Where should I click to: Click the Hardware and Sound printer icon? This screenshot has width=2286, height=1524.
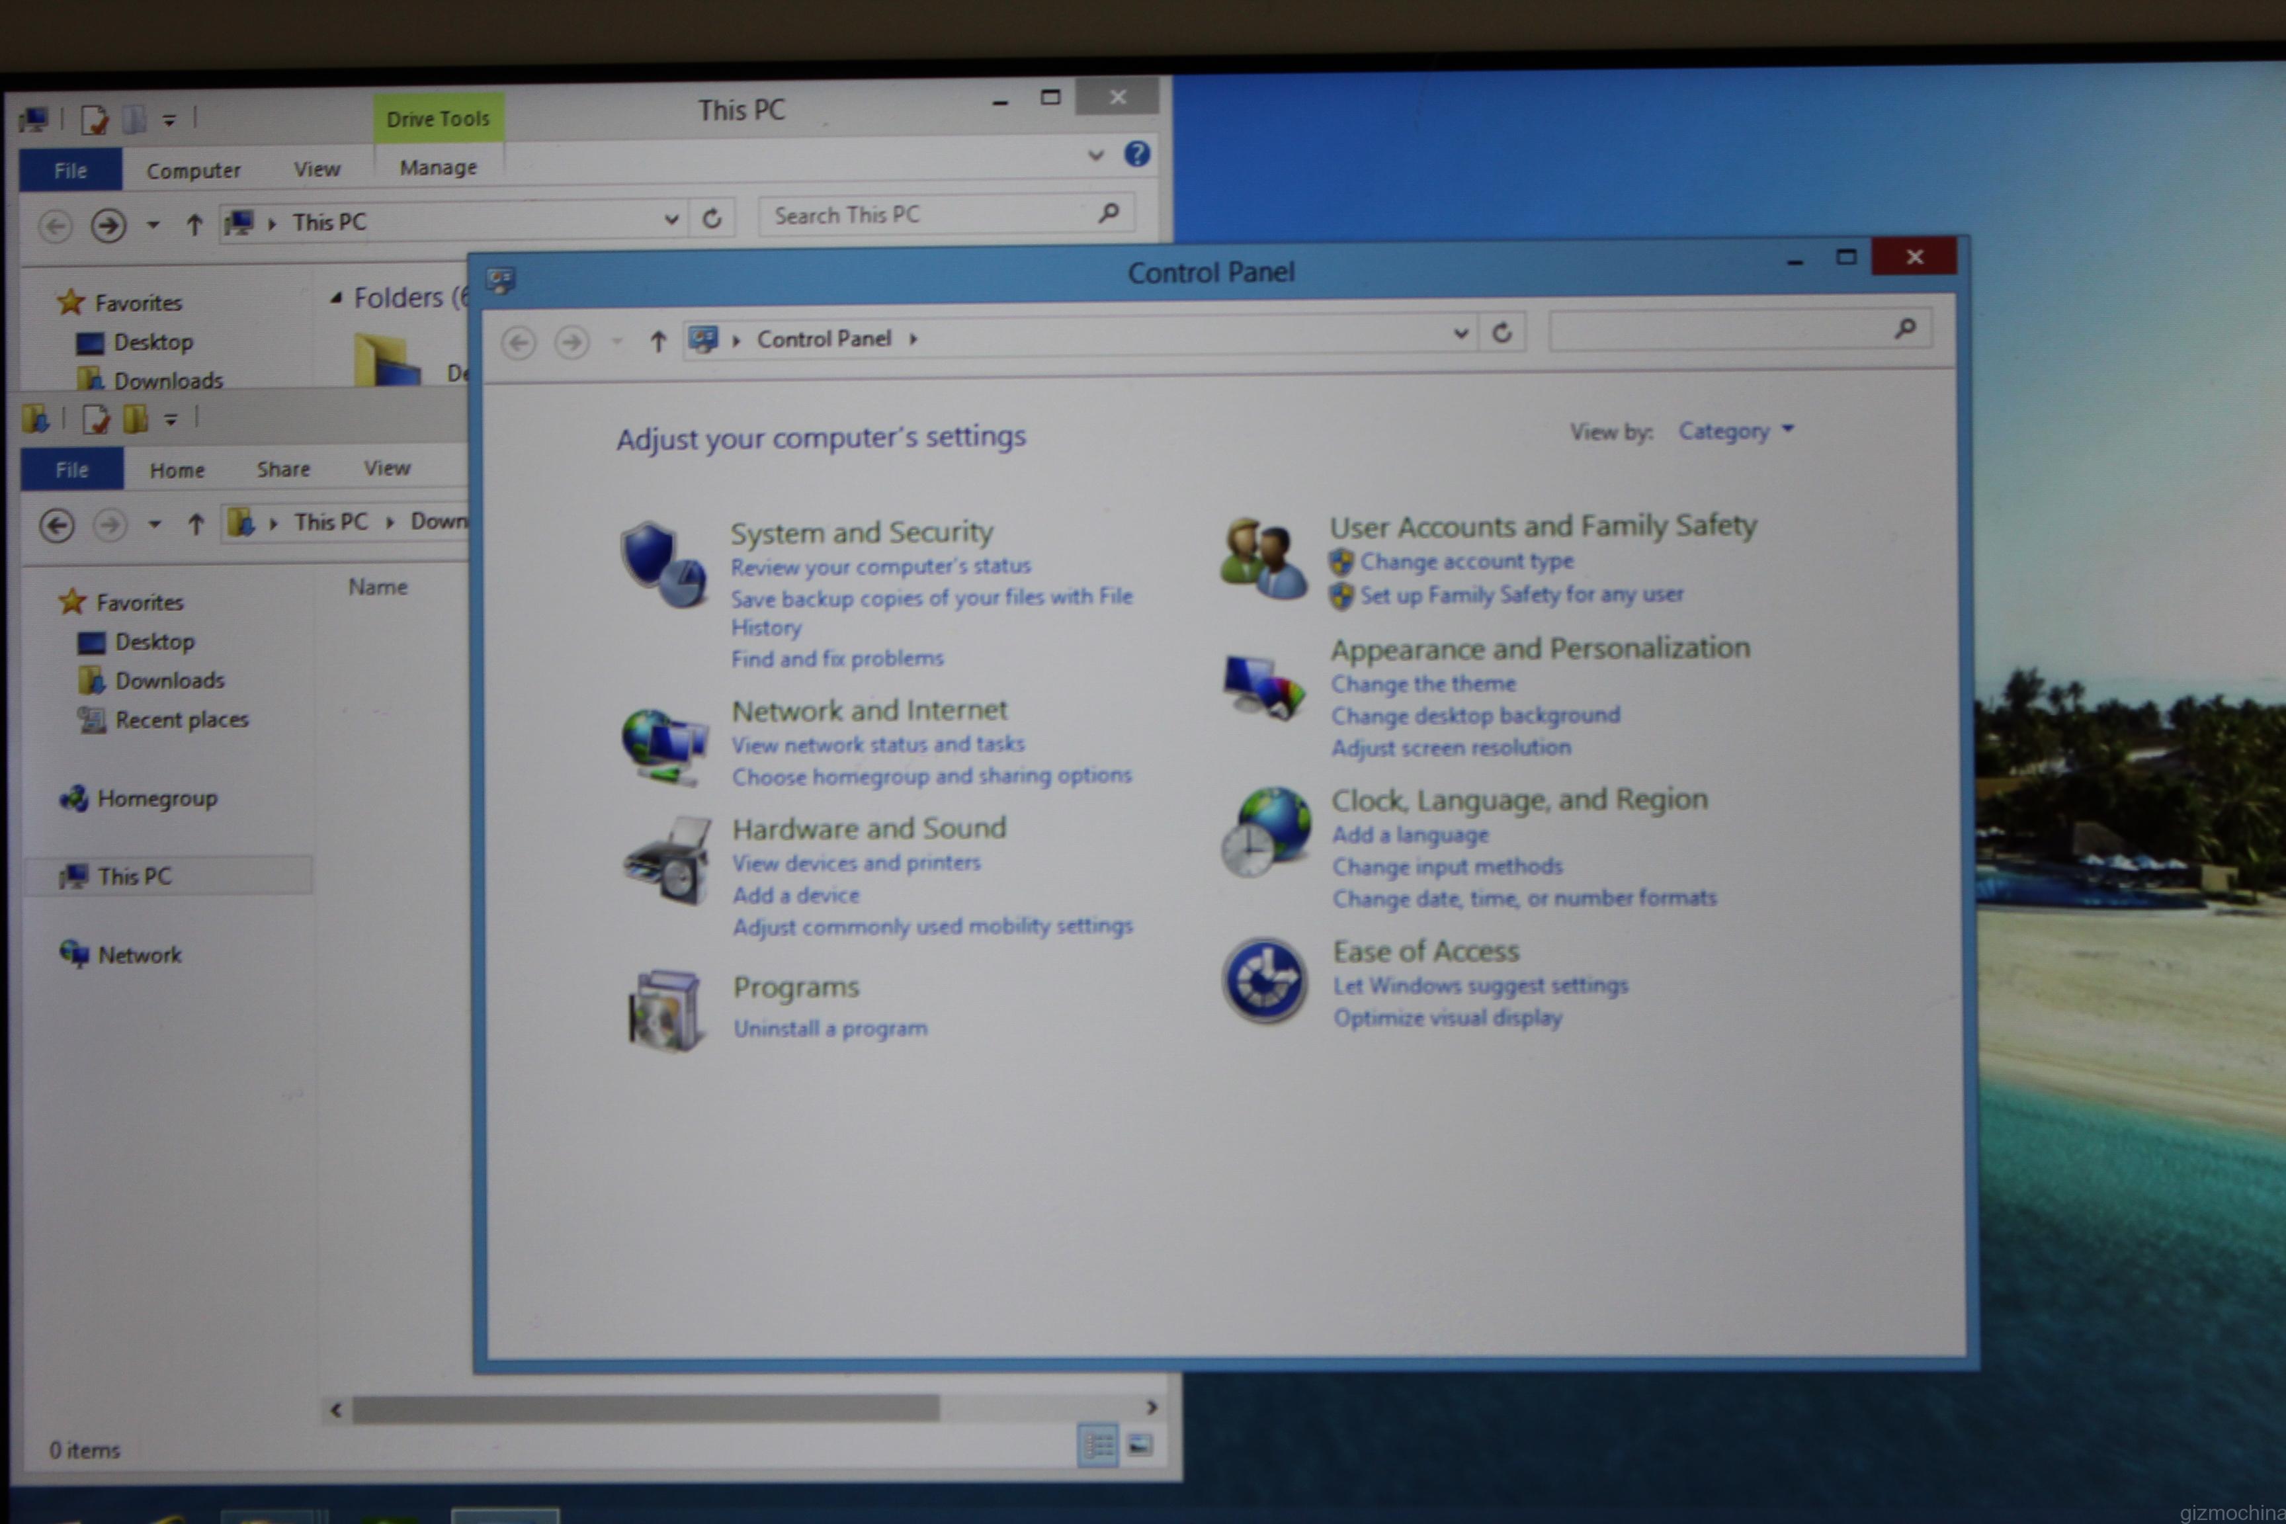point(667,861)
